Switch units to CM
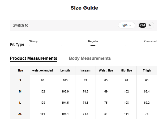This screenshot has height=122, width=163. (143, 25)
